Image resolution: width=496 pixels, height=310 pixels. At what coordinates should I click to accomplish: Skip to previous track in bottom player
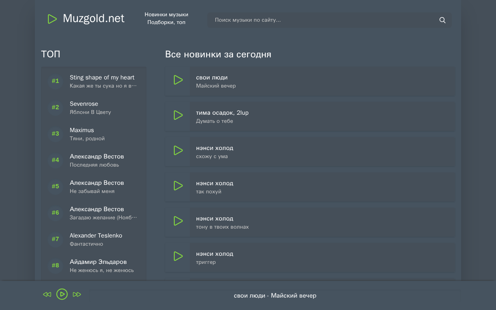click(47, 294)
